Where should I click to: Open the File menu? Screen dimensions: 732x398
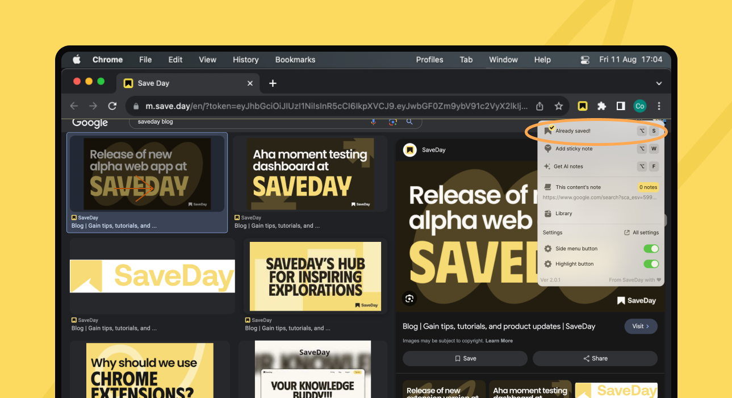click(x=145, y=60)
